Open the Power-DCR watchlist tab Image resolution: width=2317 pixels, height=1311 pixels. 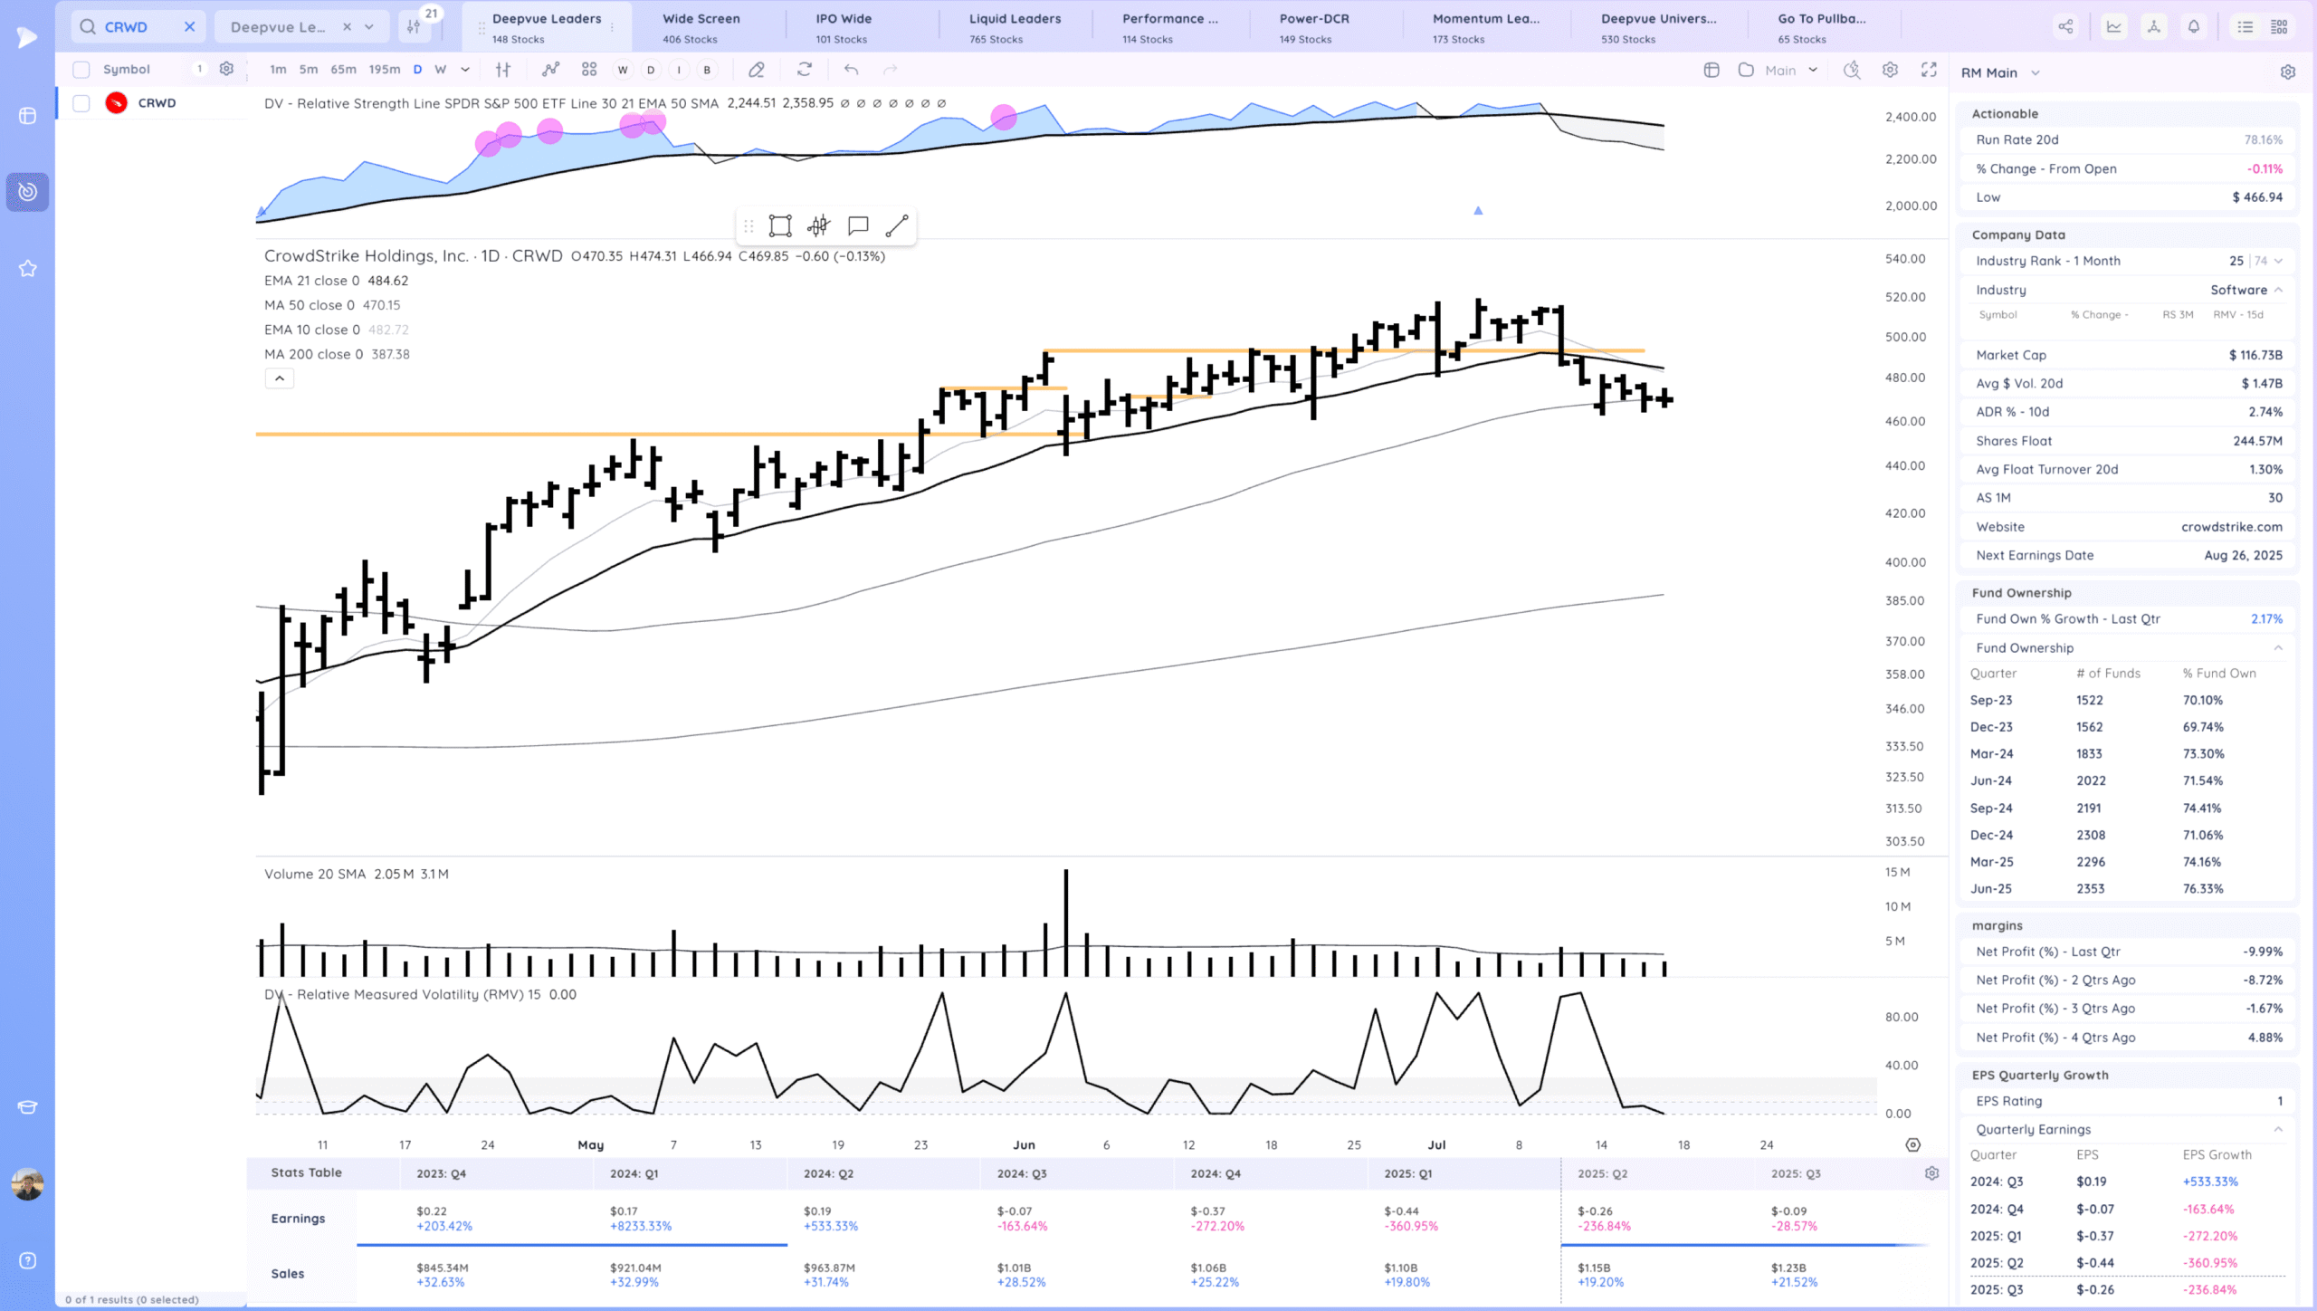[x=1313, y=27]
